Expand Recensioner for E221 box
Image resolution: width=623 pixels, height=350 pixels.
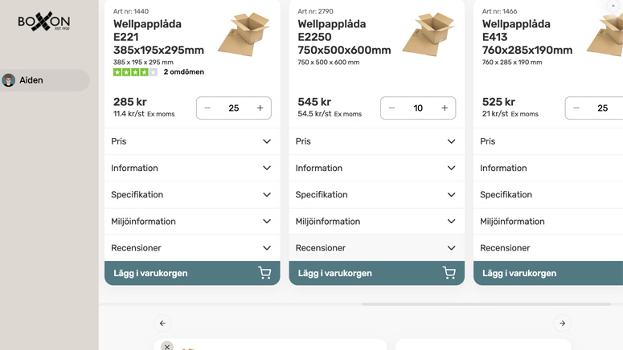[x=192, y=247]
